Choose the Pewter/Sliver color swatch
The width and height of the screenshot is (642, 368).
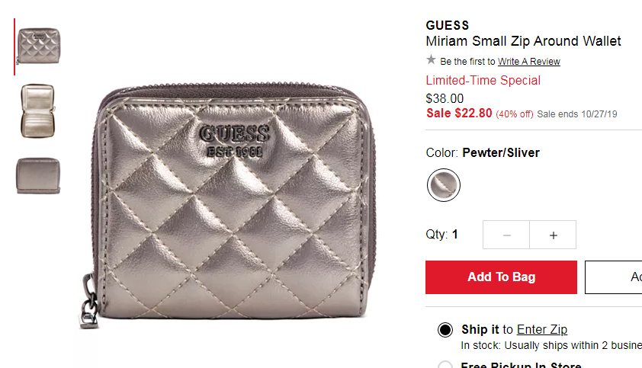[444, 185]
